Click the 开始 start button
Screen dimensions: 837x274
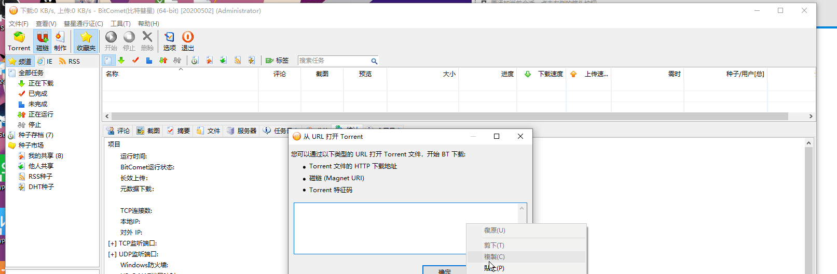pos(111,41)
